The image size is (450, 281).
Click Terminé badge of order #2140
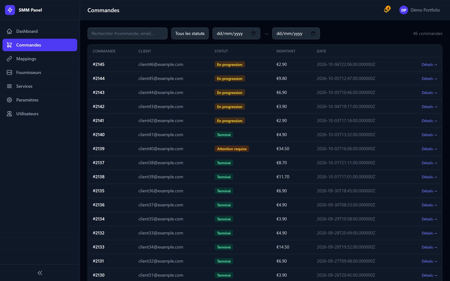tap(224, 135)
